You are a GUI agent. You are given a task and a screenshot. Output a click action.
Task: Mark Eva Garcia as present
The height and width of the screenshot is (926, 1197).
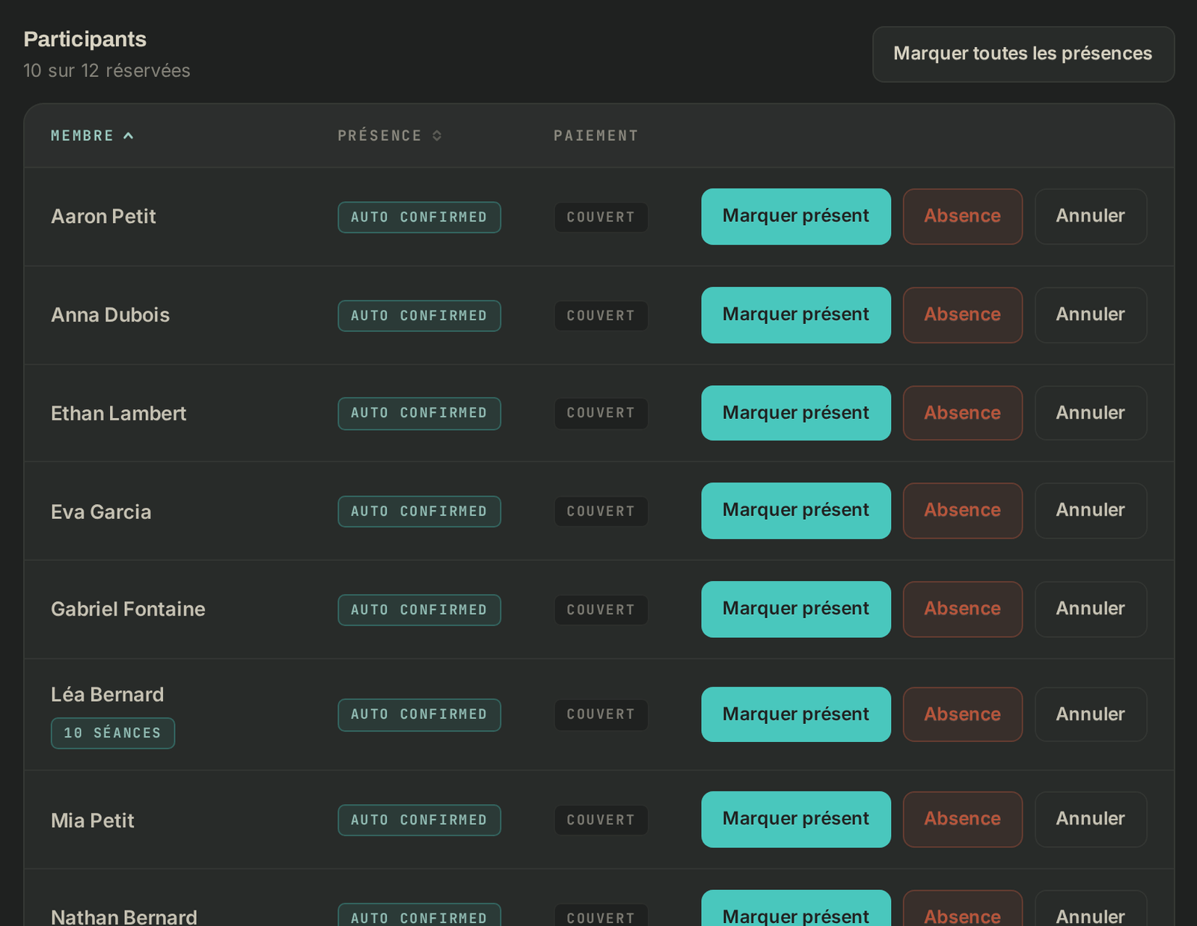[796, 511]
